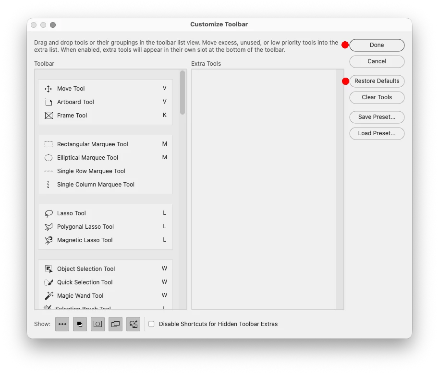The image size is (439, 374).
Task: Click the Clear Tools button
Action: (x=377, y=97)
